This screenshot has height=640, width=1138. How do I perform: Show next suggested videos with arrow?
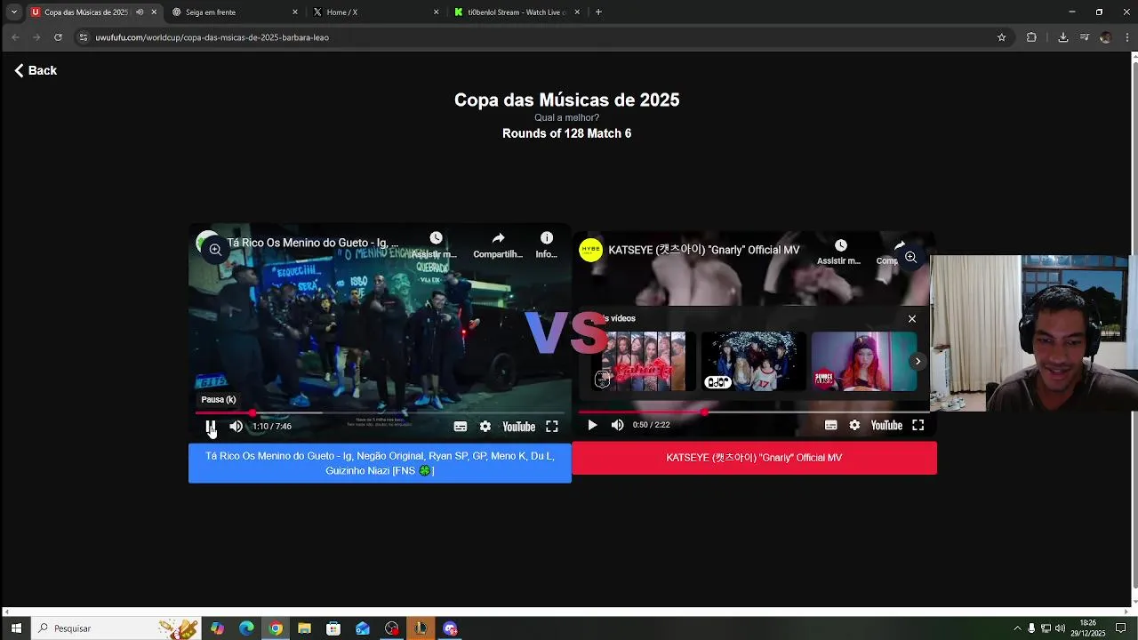click(x=918, y=361)
